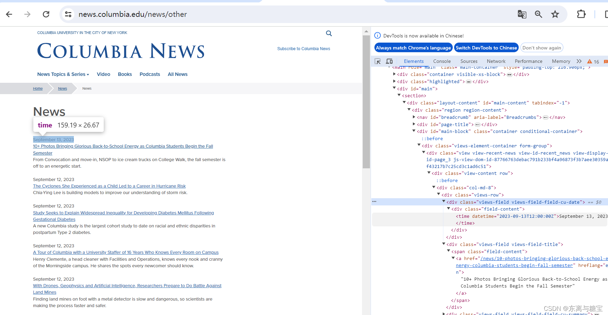Expand div class highlighted node
This screenshot has width=608, height=315.
394,81
